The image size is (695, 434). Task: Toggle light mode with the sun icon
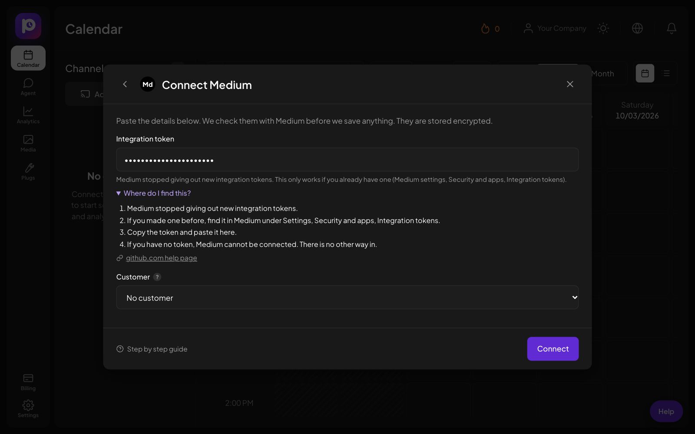603,28
